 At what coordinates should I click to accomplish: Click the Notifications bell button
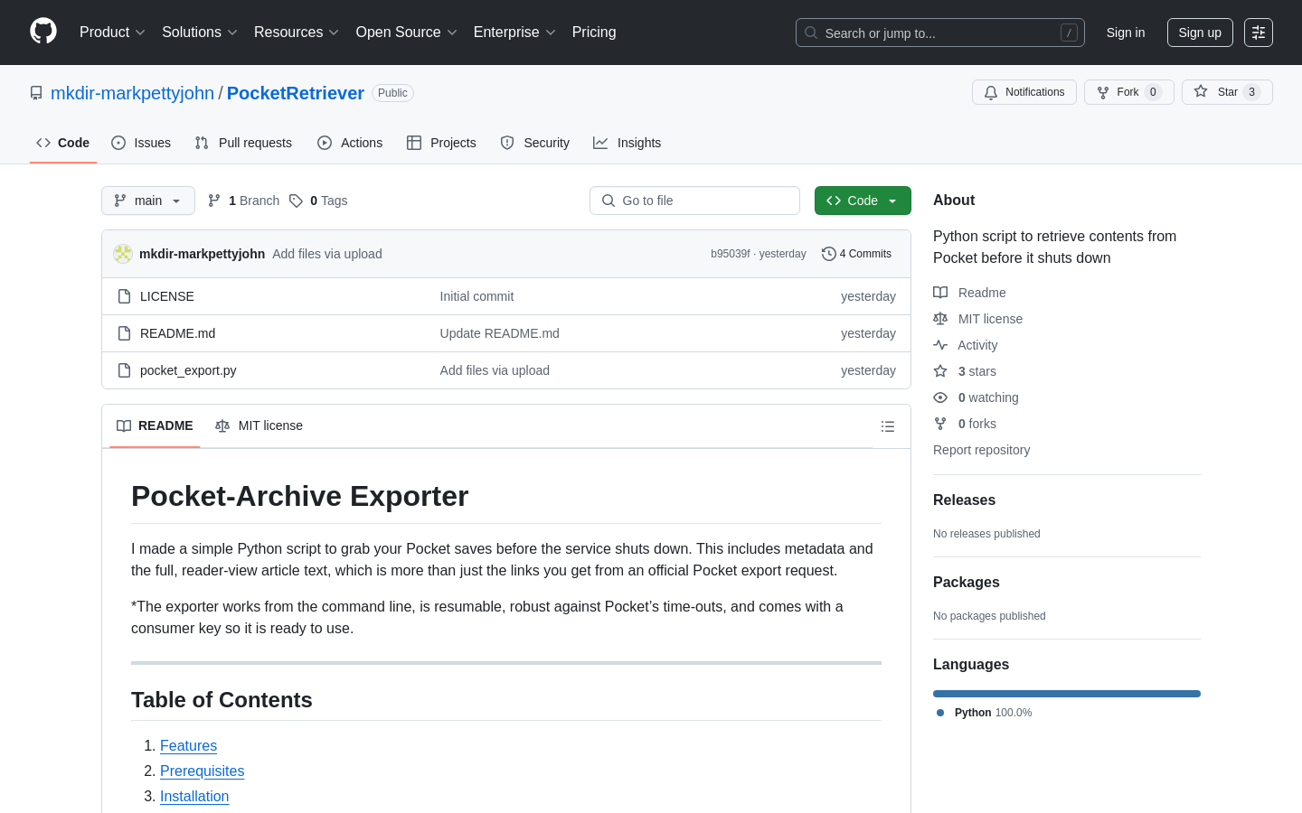1024,92
